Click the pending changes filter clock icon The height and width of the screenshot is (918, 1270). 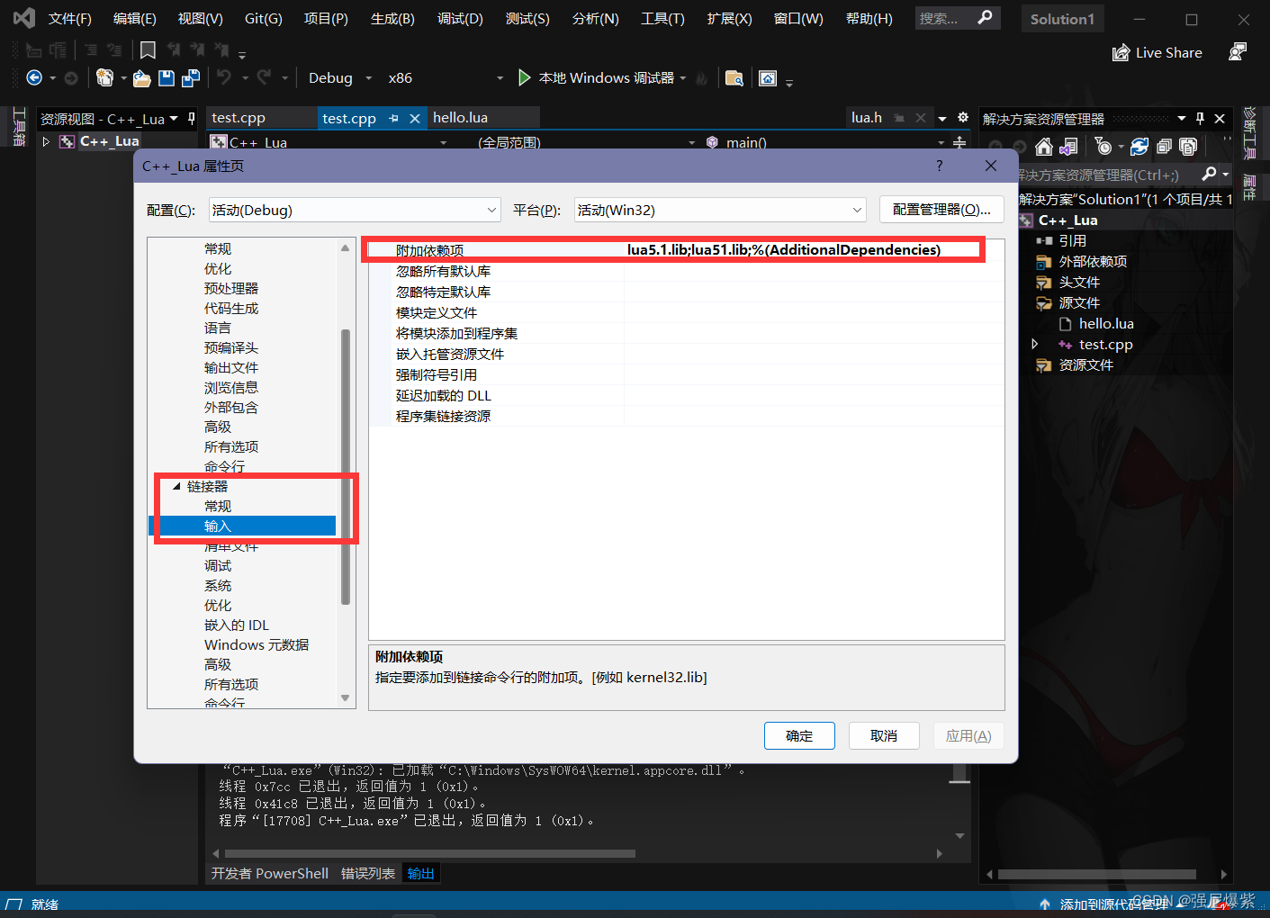pos(1103,146)
